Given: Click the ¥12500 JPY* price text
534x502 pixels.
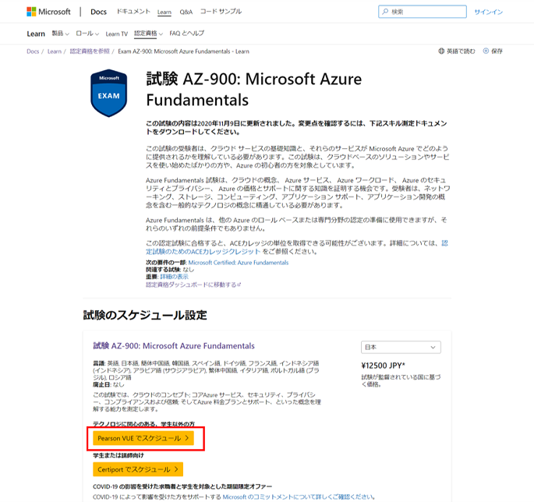Looking at the screenshot, I should pos(383,366).
